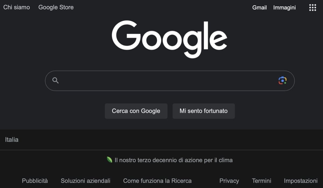Open the Google Store link
The image size is (323, 188).
click(56, 7)
